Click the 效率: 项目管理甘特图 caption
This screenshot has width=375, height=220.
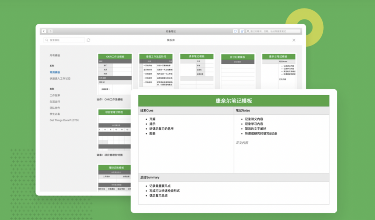110,155
